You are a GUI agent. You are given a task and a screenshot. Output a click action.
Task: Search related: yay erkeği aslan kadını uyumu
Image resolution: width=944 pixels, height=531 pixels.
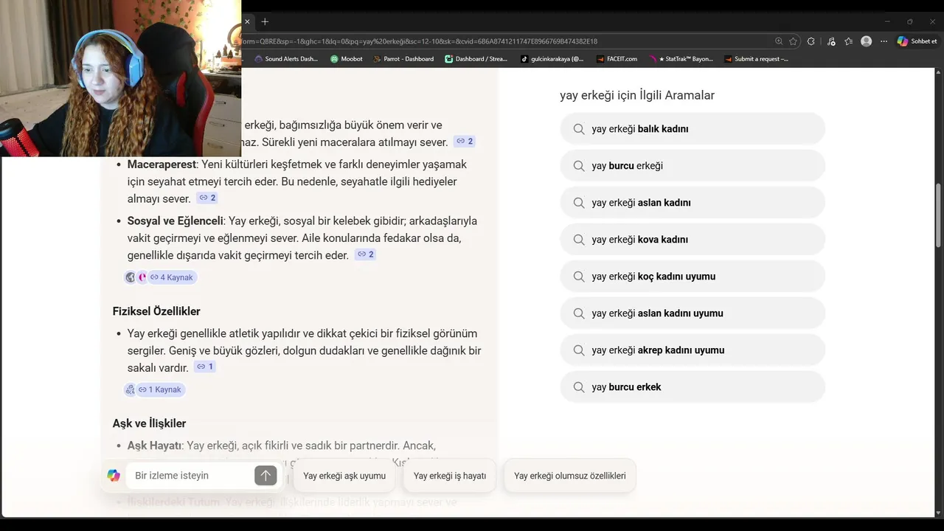(693, 313)
